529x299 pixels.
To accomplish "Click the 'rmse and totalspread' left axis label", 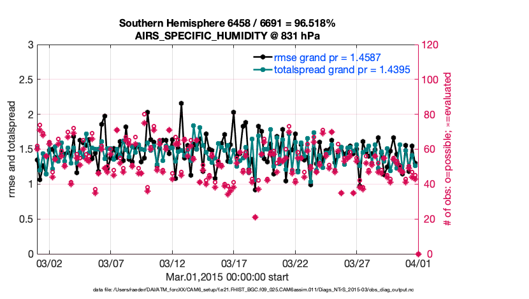I will pos(13,149).
